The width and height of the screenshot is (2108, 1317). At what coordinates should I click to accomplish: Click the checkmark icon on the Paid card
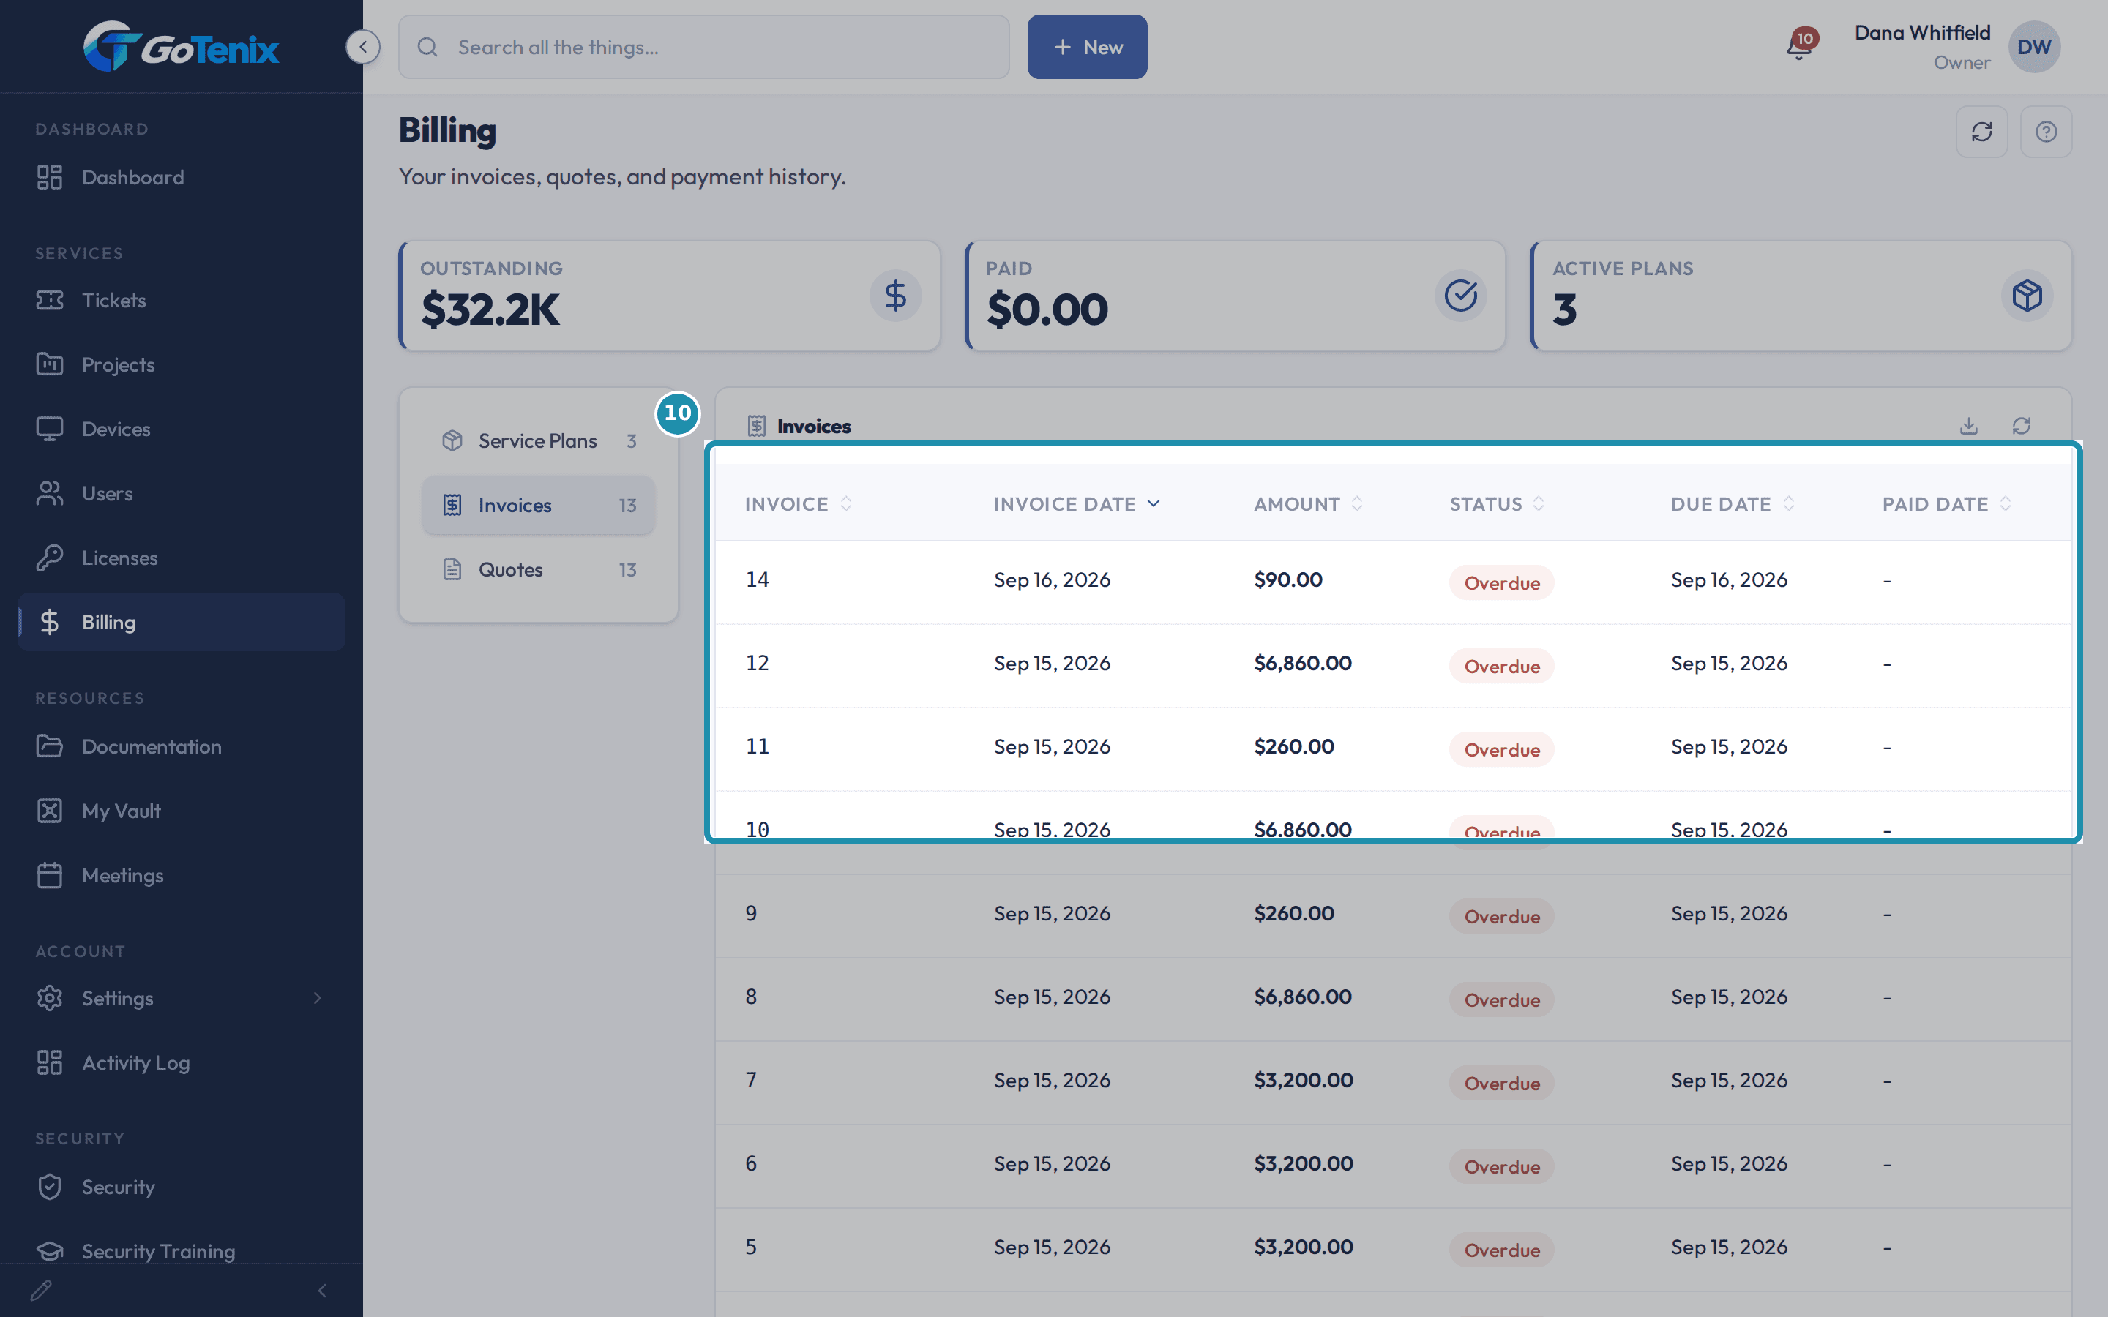point(1461,296)
